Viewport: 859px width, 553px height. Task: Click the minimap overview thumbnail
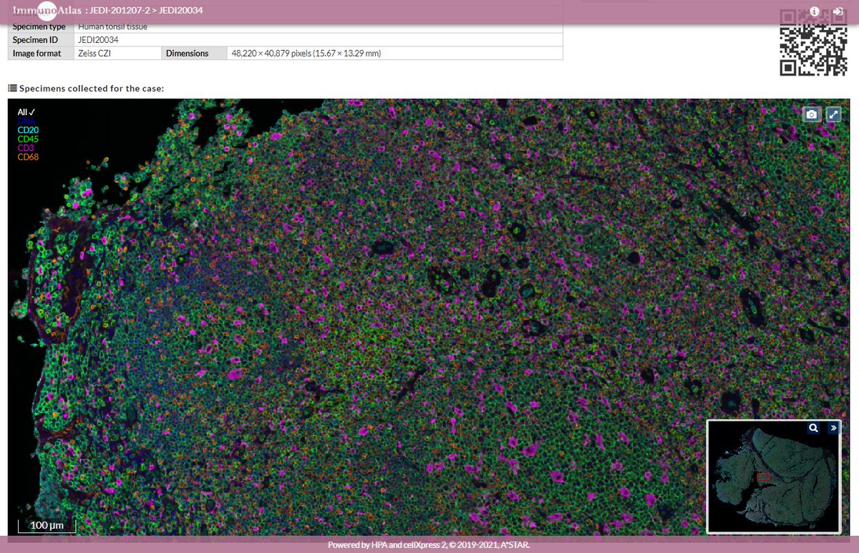coord(773,476)
